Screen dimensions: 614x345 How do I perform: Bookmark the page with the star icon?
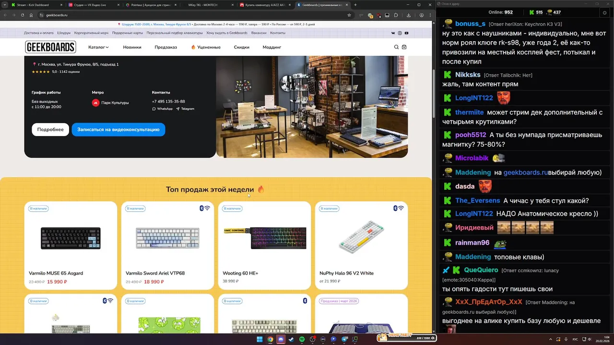[x=349, y=15]
